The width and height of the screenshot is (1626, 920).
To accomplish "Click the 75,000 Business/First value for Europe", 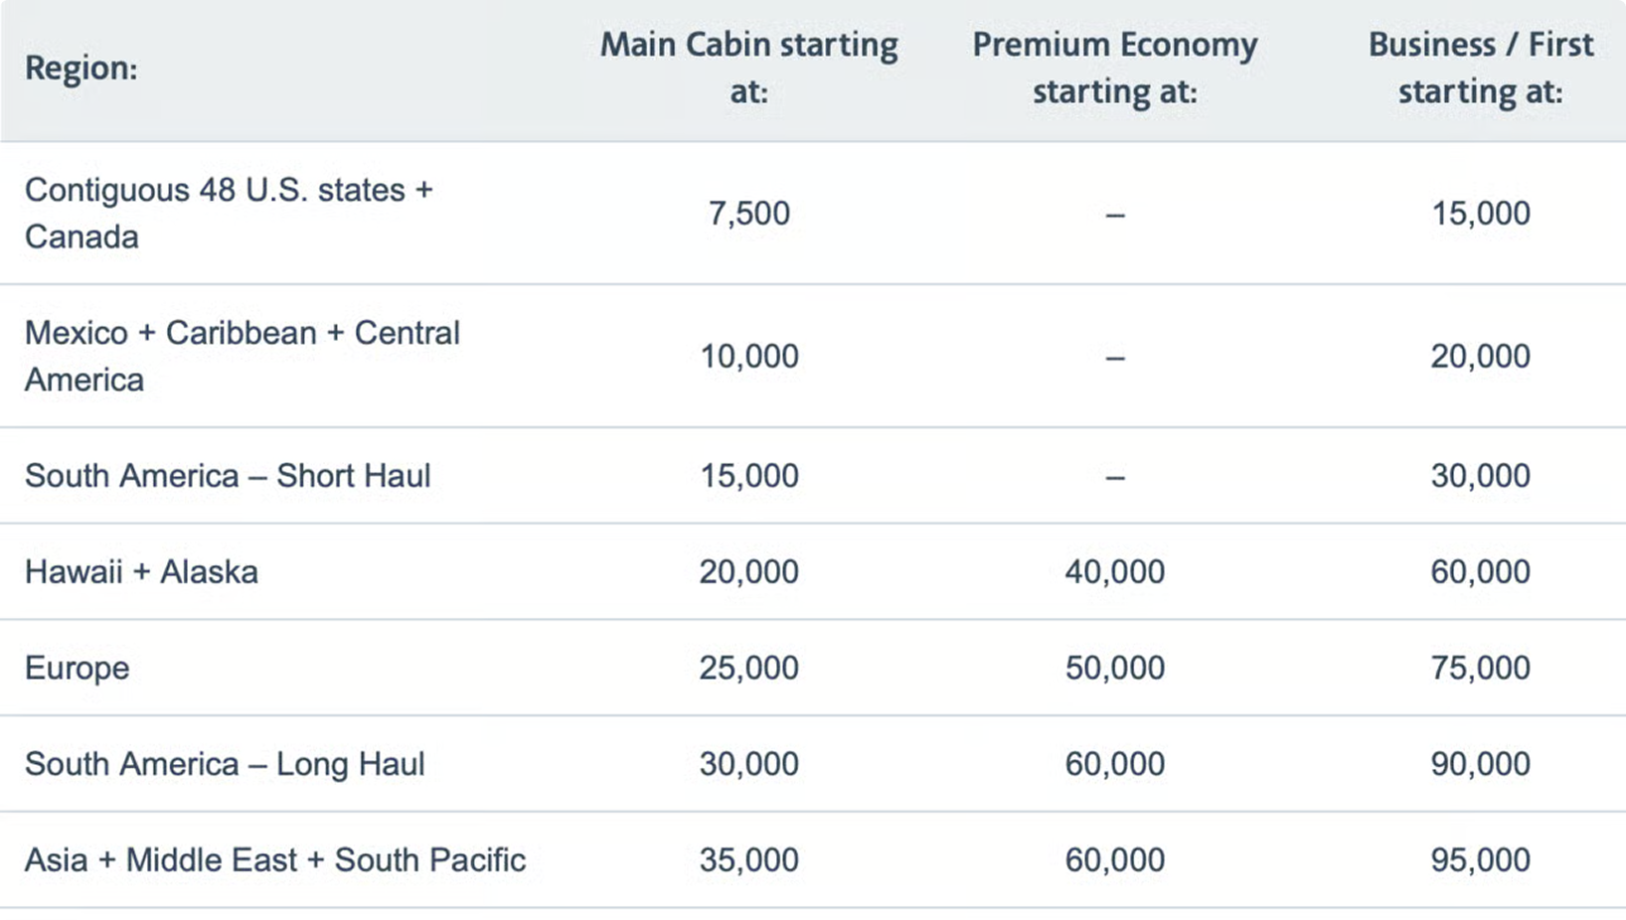I will point(1480,668).
